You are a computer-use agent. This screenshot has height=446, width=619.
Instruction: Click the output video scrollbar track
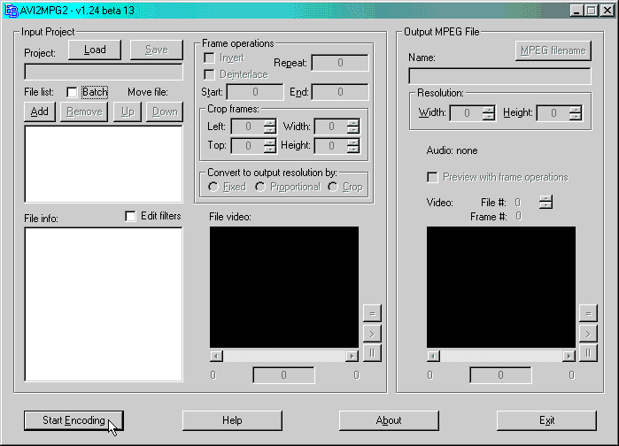pos(501,356)
